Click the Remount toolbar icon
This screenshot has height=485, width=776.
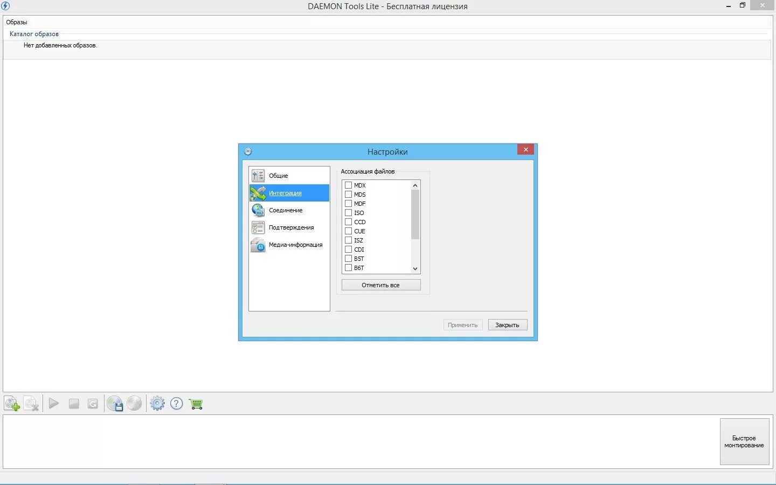coord(93,404)
